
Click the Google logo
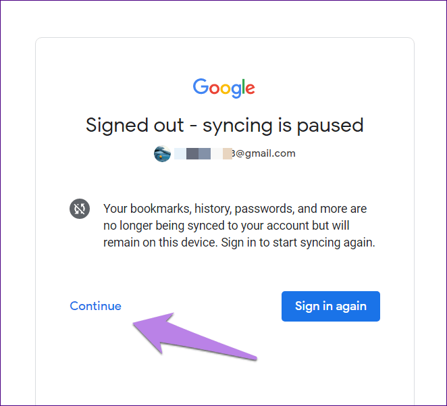(x=223, y=87)
